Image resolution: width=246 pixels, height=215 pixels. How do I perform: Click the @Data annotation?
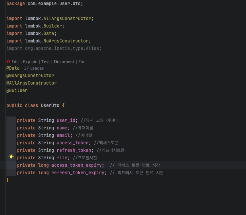tap(13, 68)
